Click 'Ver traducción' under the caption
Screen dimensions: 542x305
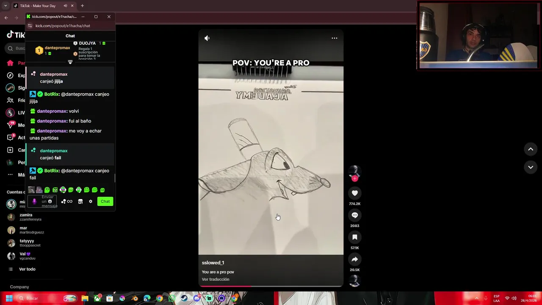[216, 279]
